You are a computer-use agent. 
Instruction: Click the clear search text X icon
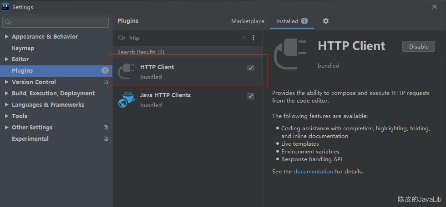click(244, 38)
